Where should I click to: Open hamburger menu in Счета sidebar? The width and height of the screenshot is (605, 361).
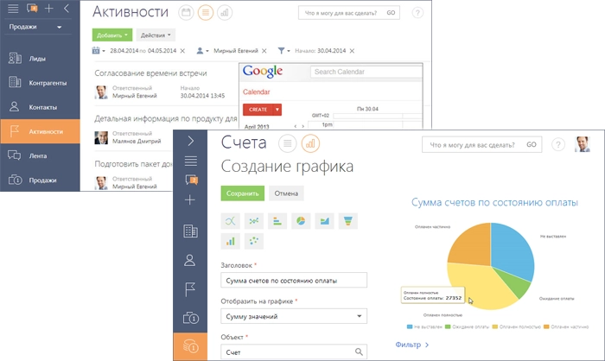tap(190, 161)
